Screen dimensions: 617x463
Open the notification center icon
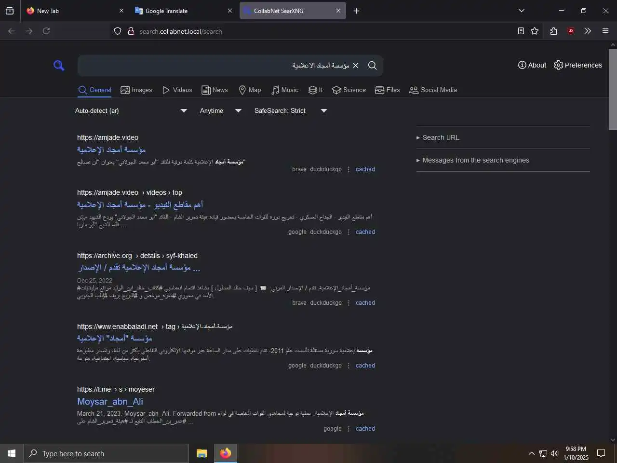601,453
